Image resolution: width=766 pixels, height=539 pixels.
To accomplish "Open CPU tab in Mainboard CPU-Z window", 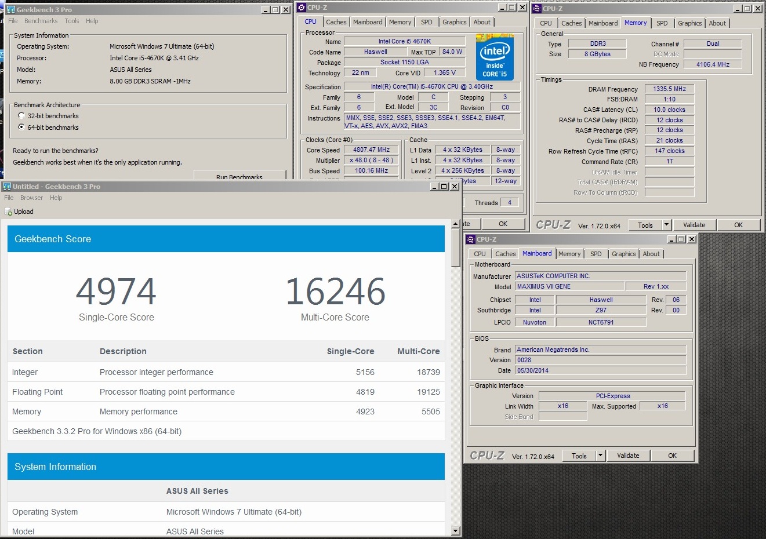I will pyautogui.click(x=480, y=254).
